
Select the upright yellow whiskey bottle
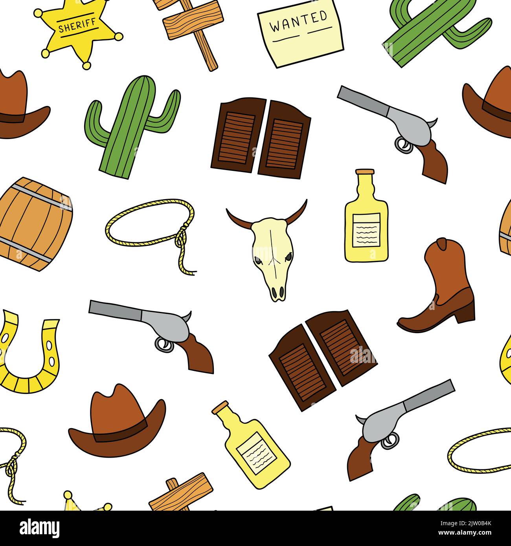366,216
